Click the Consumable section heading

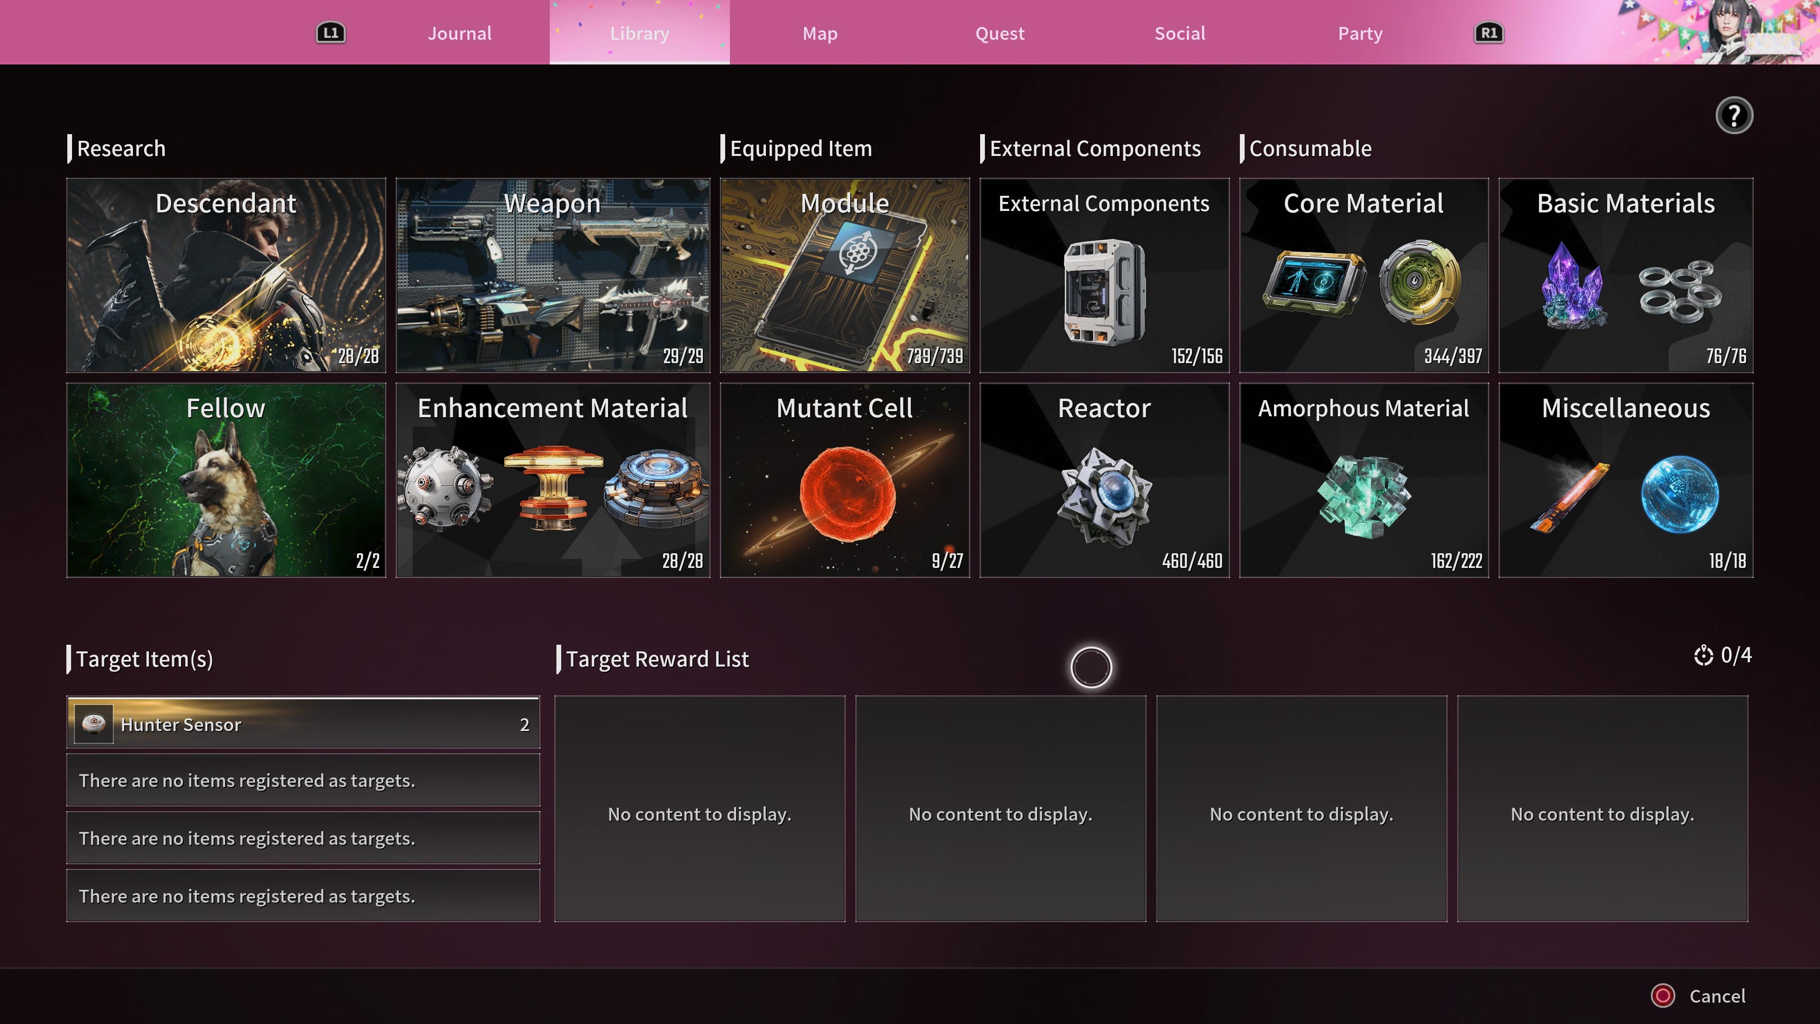click(x=1310, y=148)
